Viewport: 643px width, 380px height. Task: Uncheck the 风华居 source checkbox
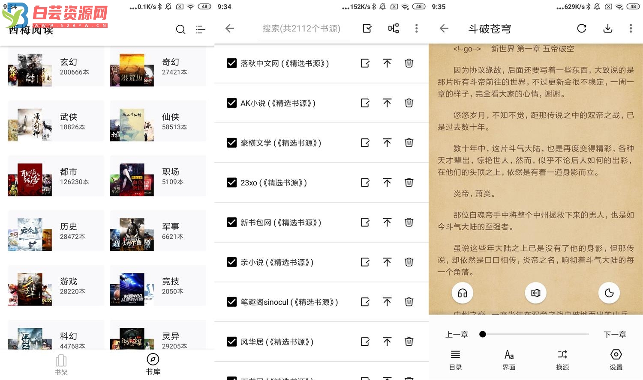(231, 342)
